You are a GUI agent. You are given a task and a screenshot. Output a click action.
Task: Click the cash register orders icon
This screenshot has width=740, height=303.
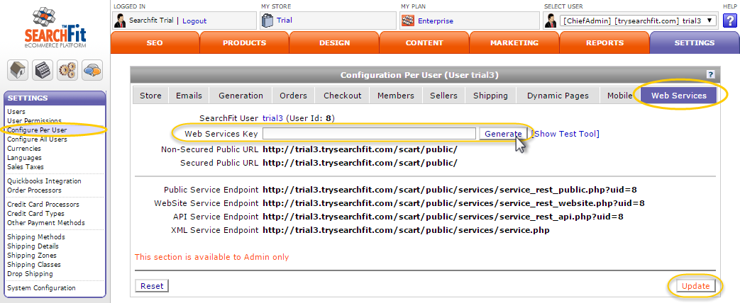tap(43, 70)
